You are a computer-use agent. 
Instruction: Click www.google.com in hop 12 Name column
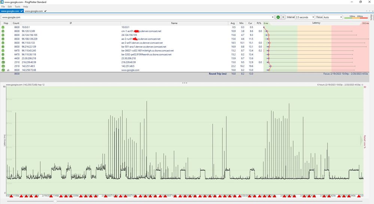[x=130, y=70]
